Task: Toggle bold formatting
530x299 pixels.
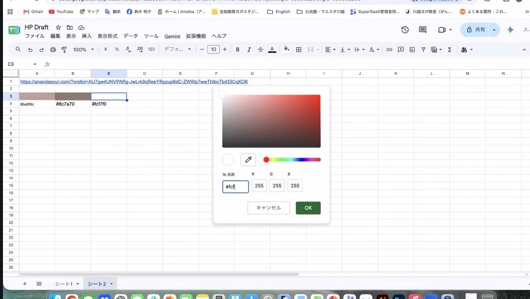Action: pyautogui.click(x=237, y=50)
